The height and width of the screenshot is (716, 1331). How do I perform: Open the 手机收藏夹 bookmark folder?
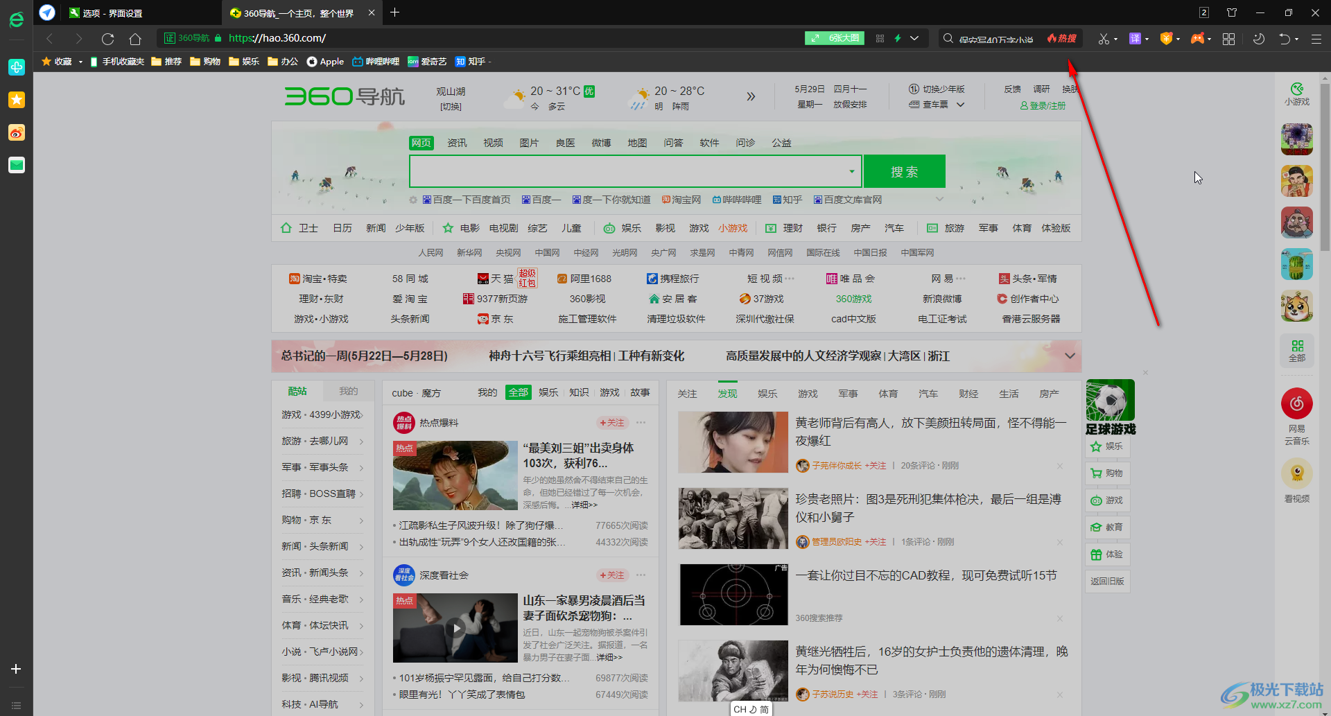coord(116,62)
